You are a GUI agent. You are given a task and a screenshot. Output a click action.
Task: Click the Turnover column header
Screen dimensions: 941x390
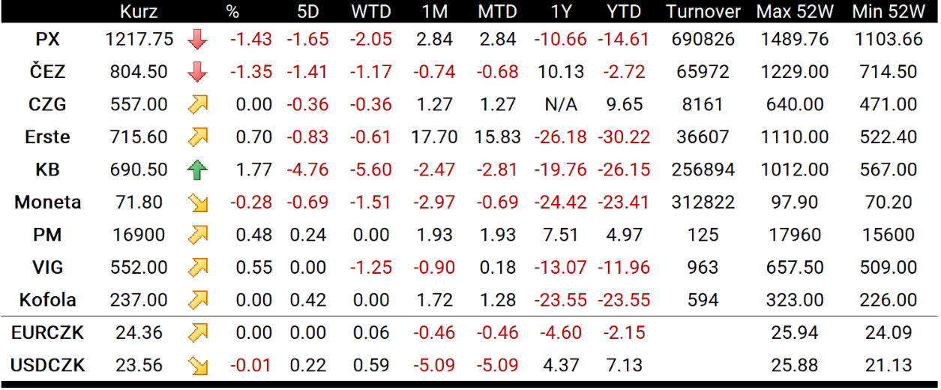703,12
